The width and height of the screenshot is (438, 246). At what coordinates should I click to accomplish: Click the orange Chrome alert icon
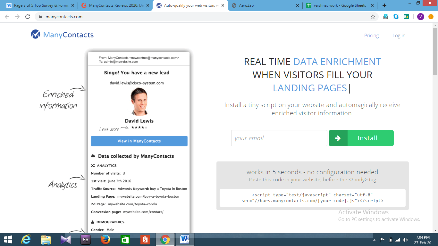click(431, 17)
